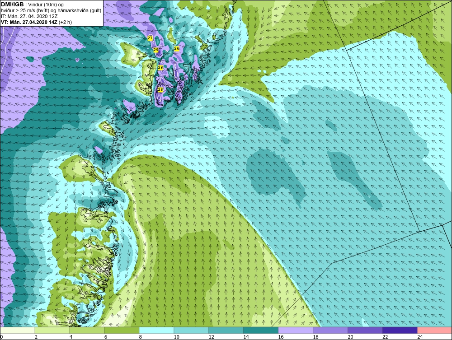Image resolution: width=452 pixels, height=340 pixels.
Task: Click the legend scale number 12
Action: coord(211,337)
